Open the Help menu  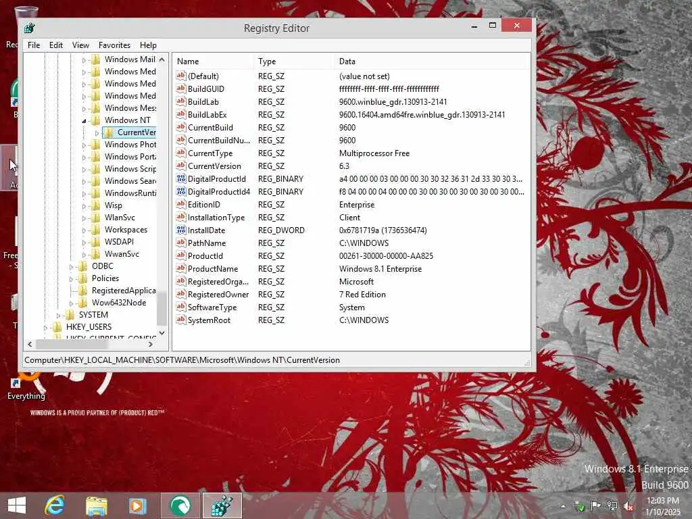tap(148, 45)
